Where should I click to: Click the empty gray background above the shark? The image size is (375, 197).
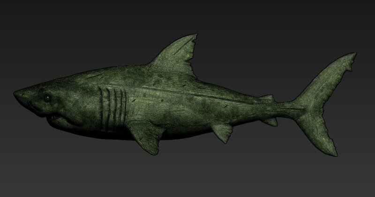[94, 28]
